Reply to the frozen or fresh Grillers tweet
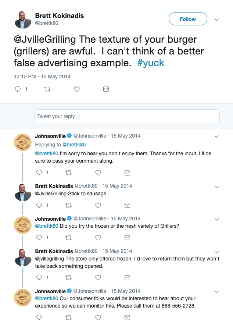 coord(39,238)
